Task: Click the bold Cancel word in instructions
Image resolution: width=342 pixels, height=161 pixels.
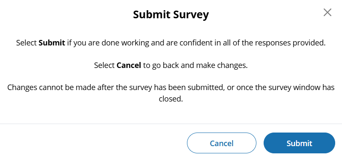Action: click(129, 65)
